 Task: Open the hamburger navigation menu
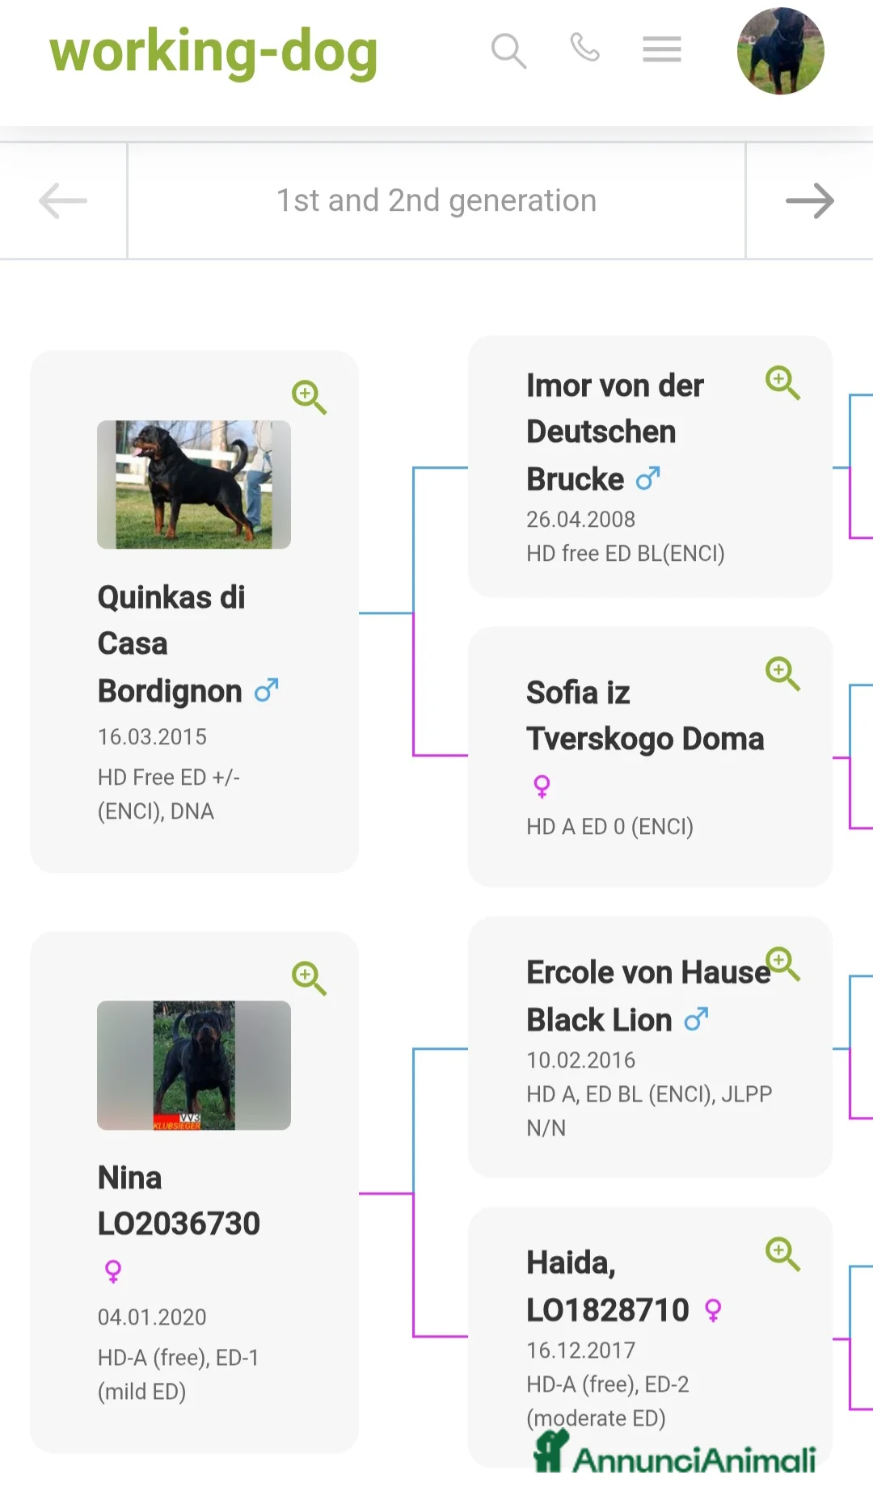click(661, 49)
